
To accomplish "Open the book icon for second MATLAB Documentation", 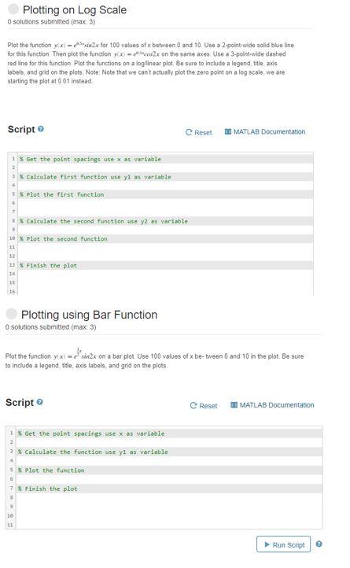I will coord(234,405).
